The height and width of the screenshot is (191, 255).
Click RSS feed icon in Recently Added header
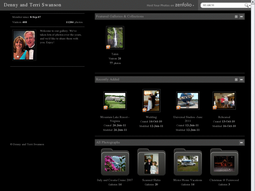(x=236, y=80)
